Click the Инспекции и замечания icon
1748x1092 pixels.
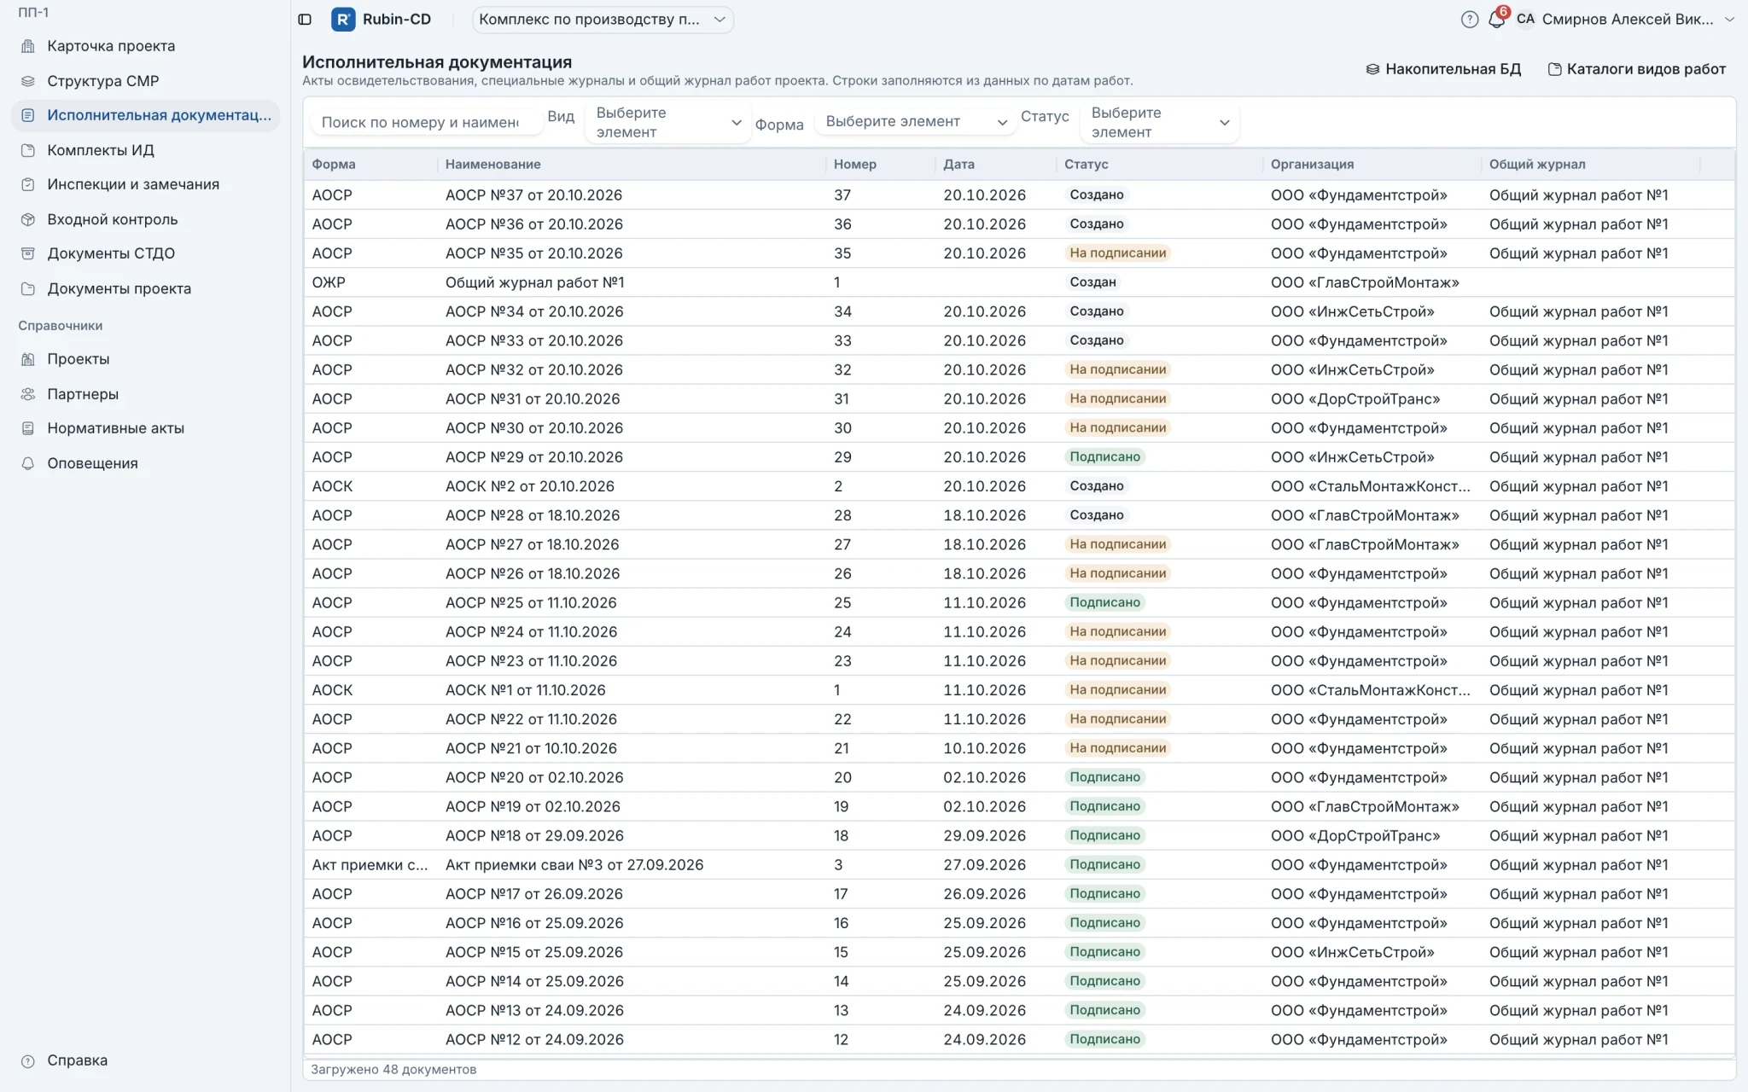click(x=28, y=184)
